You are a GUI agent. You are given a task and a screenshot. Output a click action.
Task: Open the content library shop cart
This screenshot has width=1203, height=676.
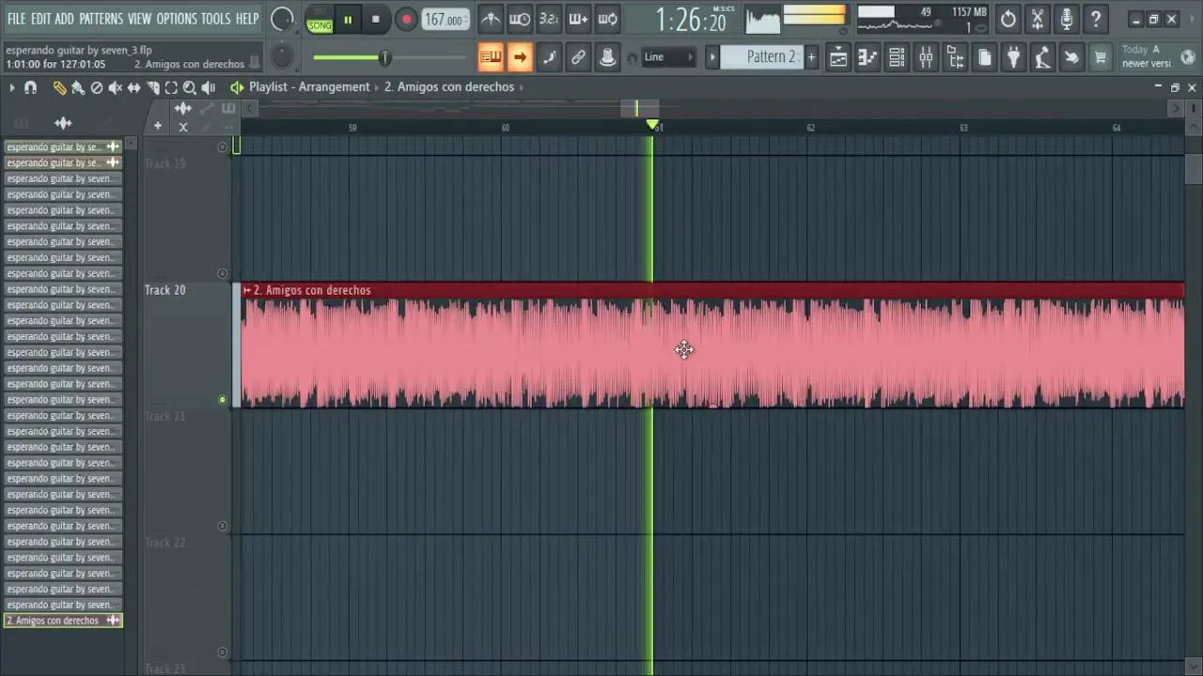coord(1101,57)
